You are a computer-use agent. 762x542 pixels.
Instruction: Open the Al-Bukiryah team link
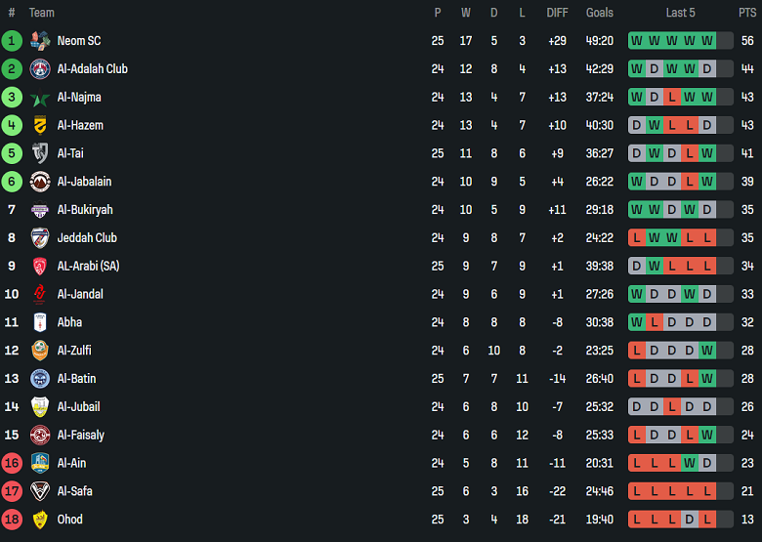click(x=85, y=210)
